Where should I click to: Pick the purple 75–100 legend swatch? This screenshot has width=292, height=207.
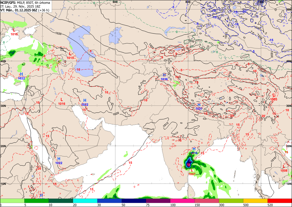pos(158,201)
